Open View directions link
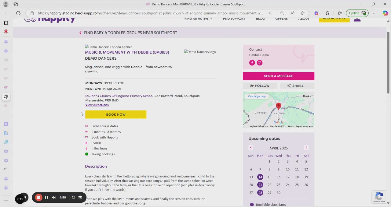This screenshot has height=207, width=391. (97, 105)
